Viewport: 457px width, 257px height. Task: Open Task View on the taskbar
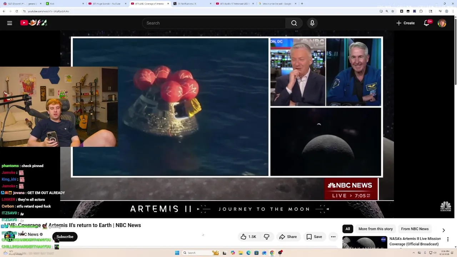tap(225, 253)
